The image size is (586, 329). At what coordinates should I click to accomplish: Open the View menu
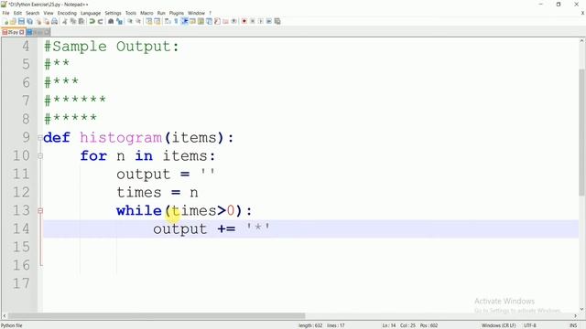(49, 13)
